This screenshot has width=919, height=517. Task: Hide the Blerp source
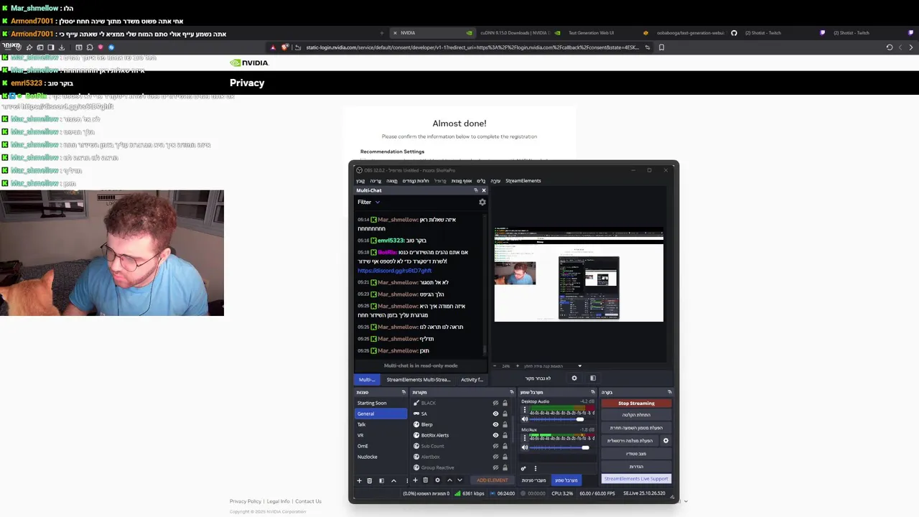click(495, 424)
